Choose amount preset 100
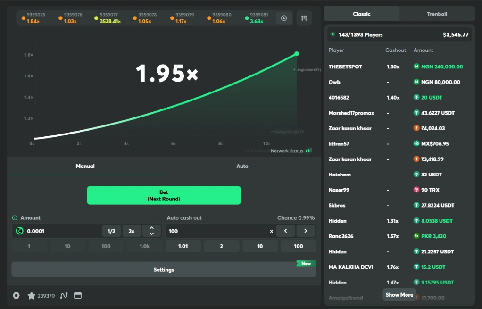This screenshot has width=482, height=309. coord(106,246)
